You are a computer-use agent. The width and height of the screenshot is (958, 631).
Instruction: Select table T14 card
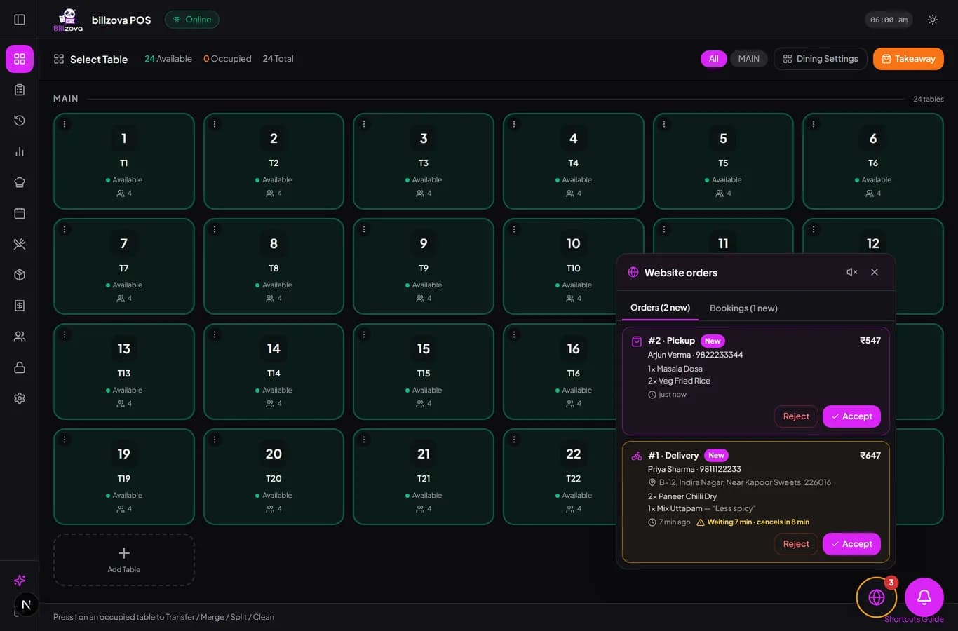274,372
